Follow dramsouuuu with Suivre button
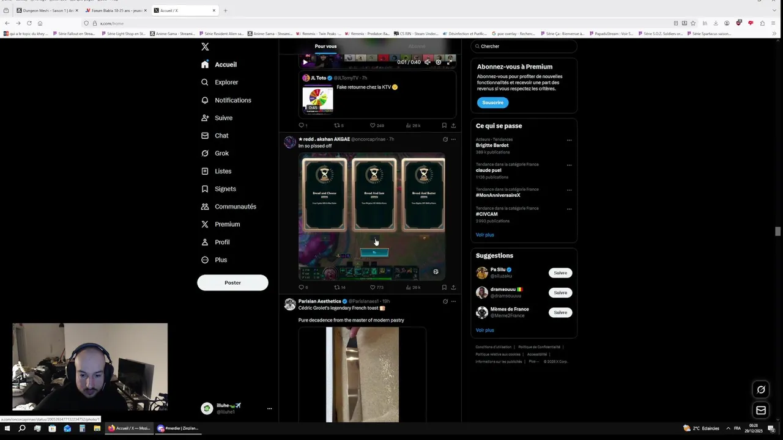 point(560,293)
